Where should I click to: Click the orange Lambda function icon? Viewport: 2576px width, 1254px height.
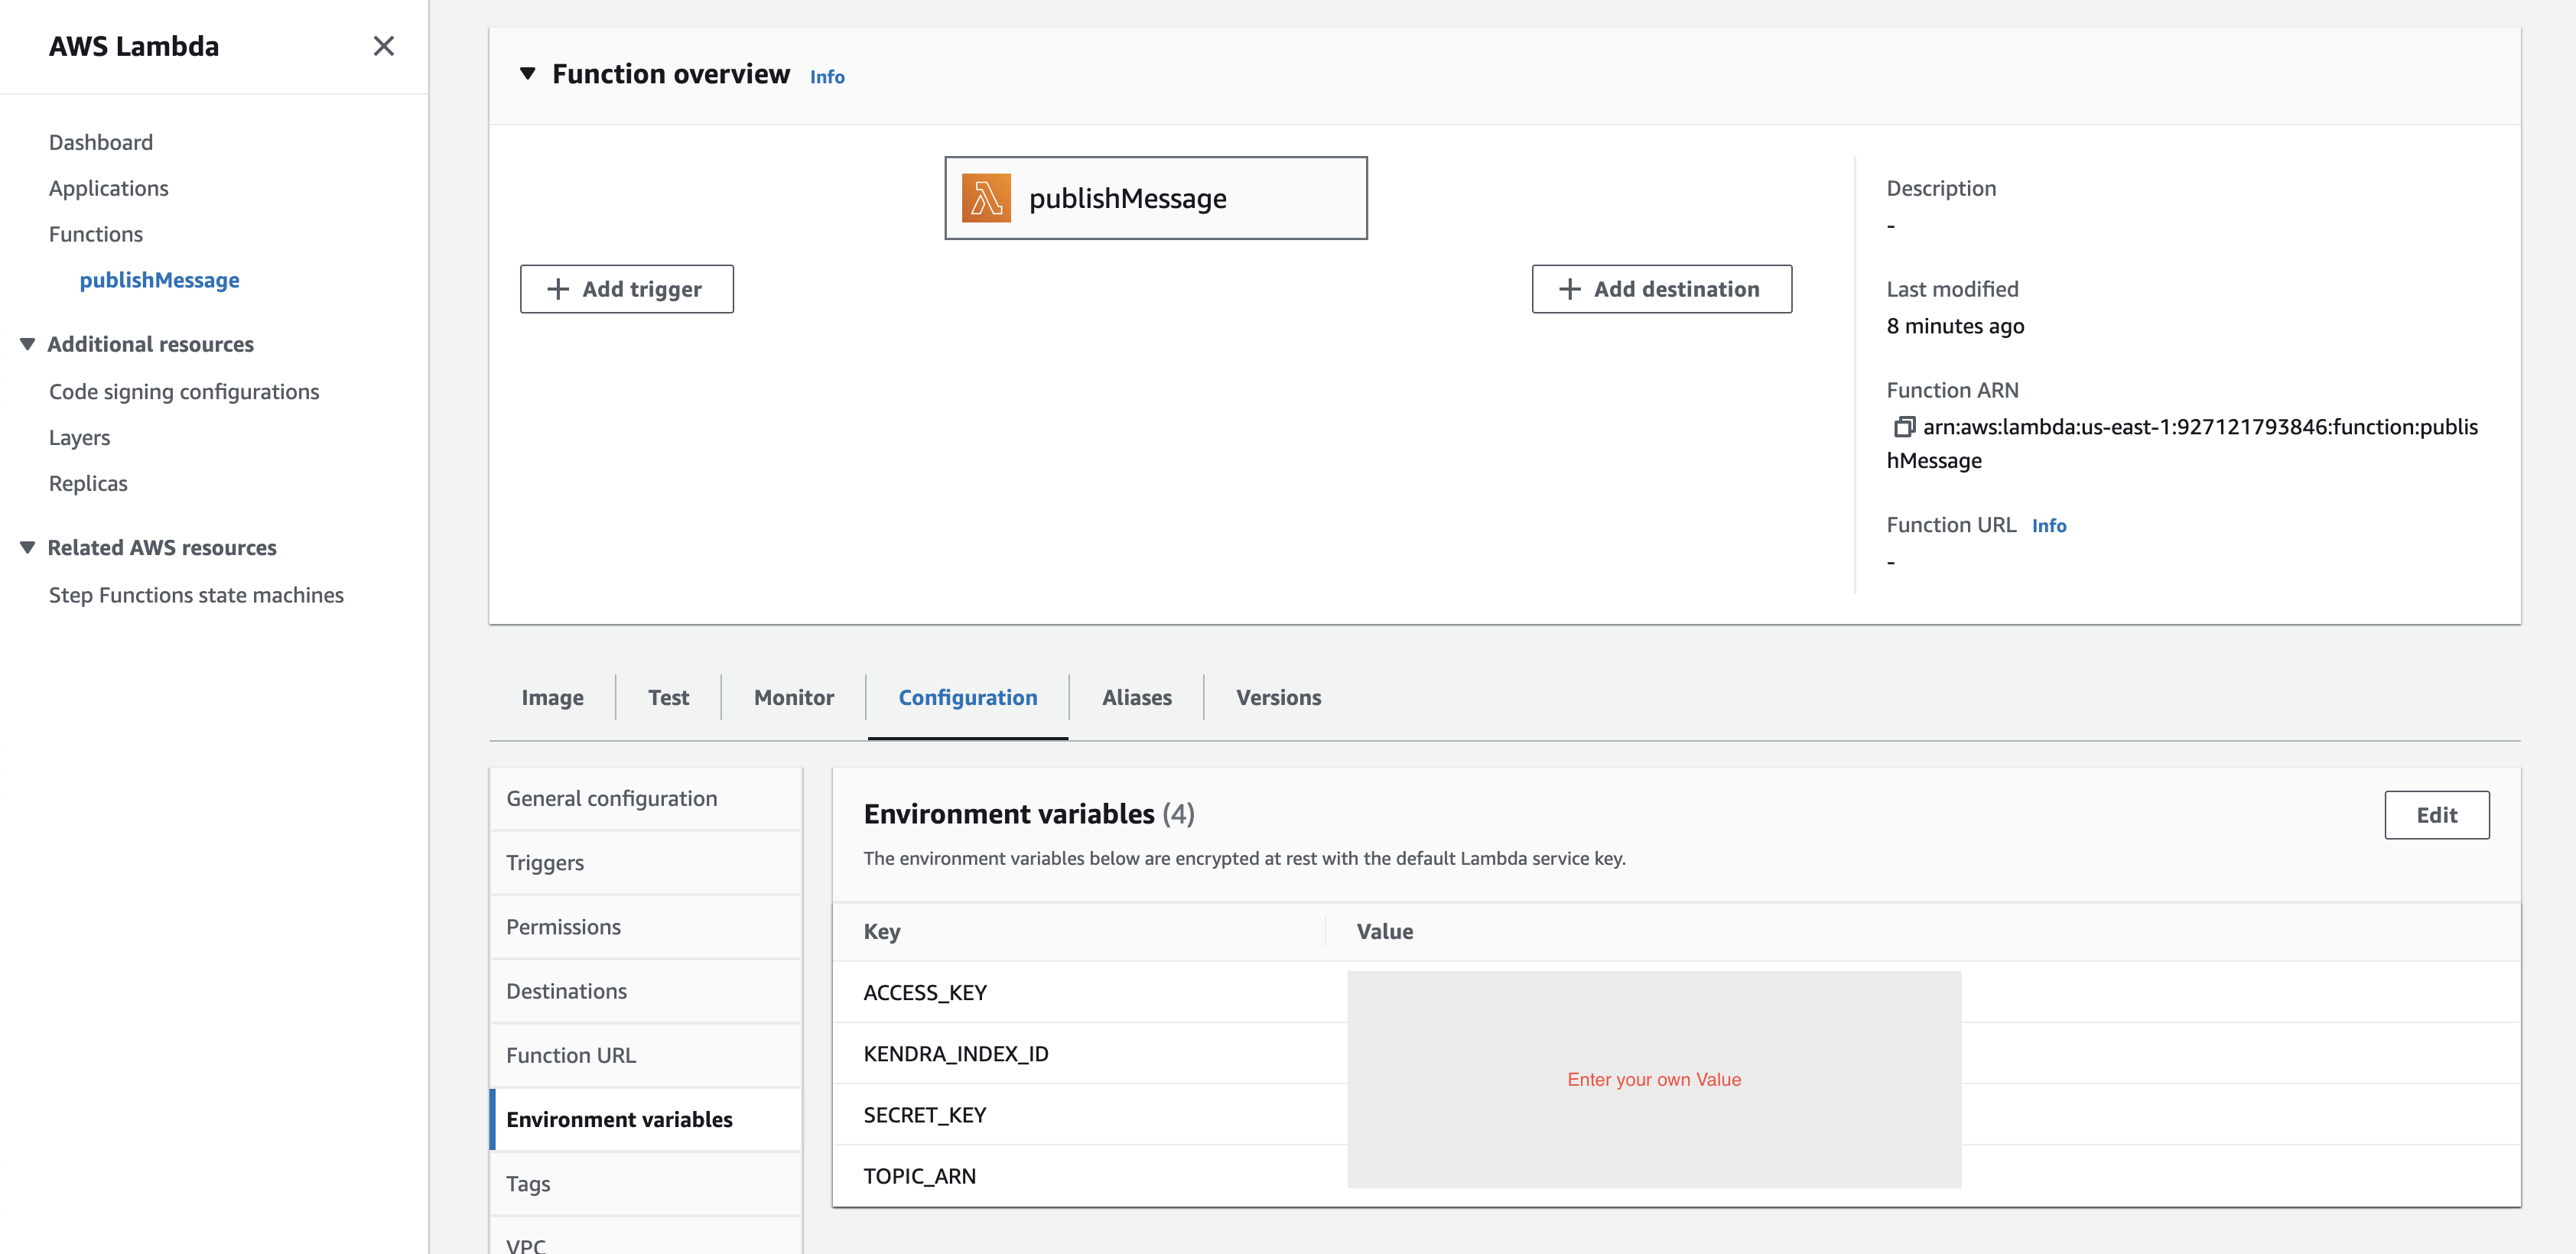[x=986, y=198]
